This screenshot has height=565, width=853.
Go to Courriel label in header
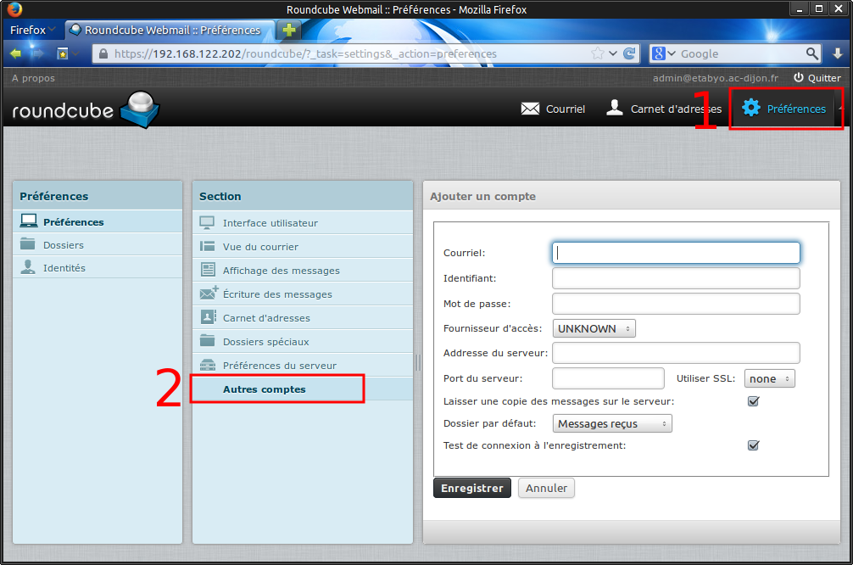566,109
